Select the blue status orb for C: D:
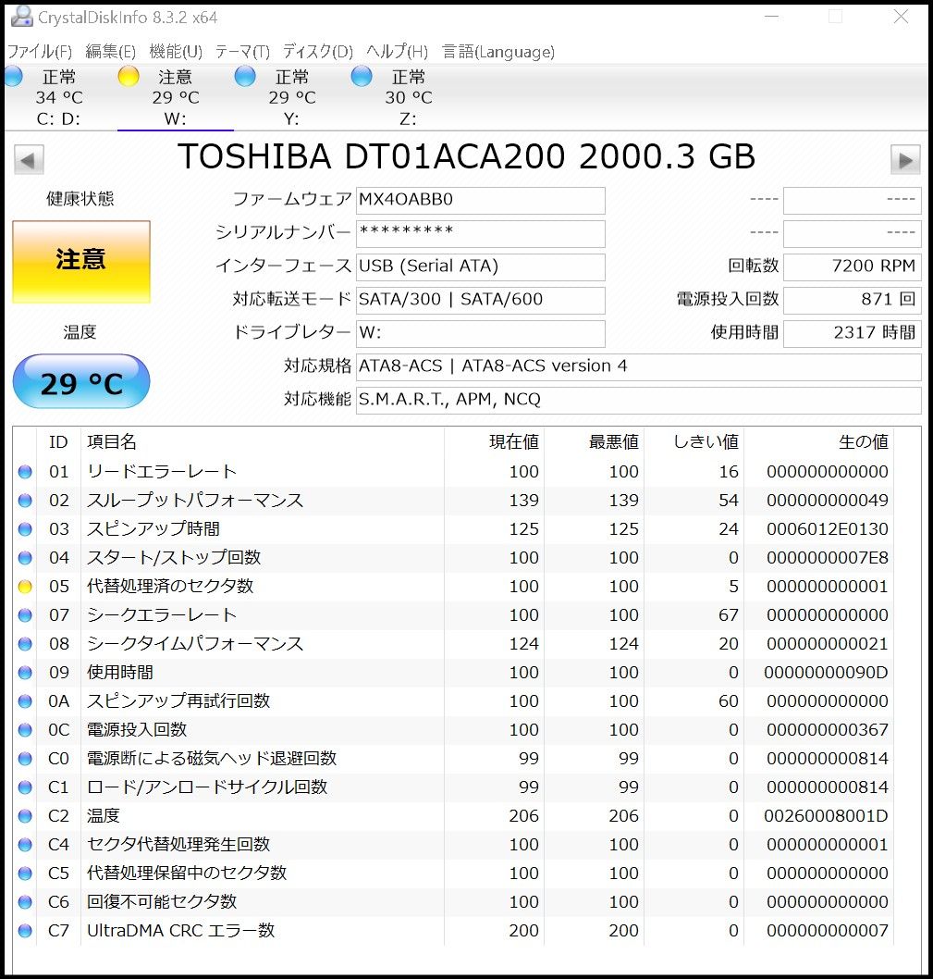The width and height of the screenshot is (933, 979). [13, 77]
